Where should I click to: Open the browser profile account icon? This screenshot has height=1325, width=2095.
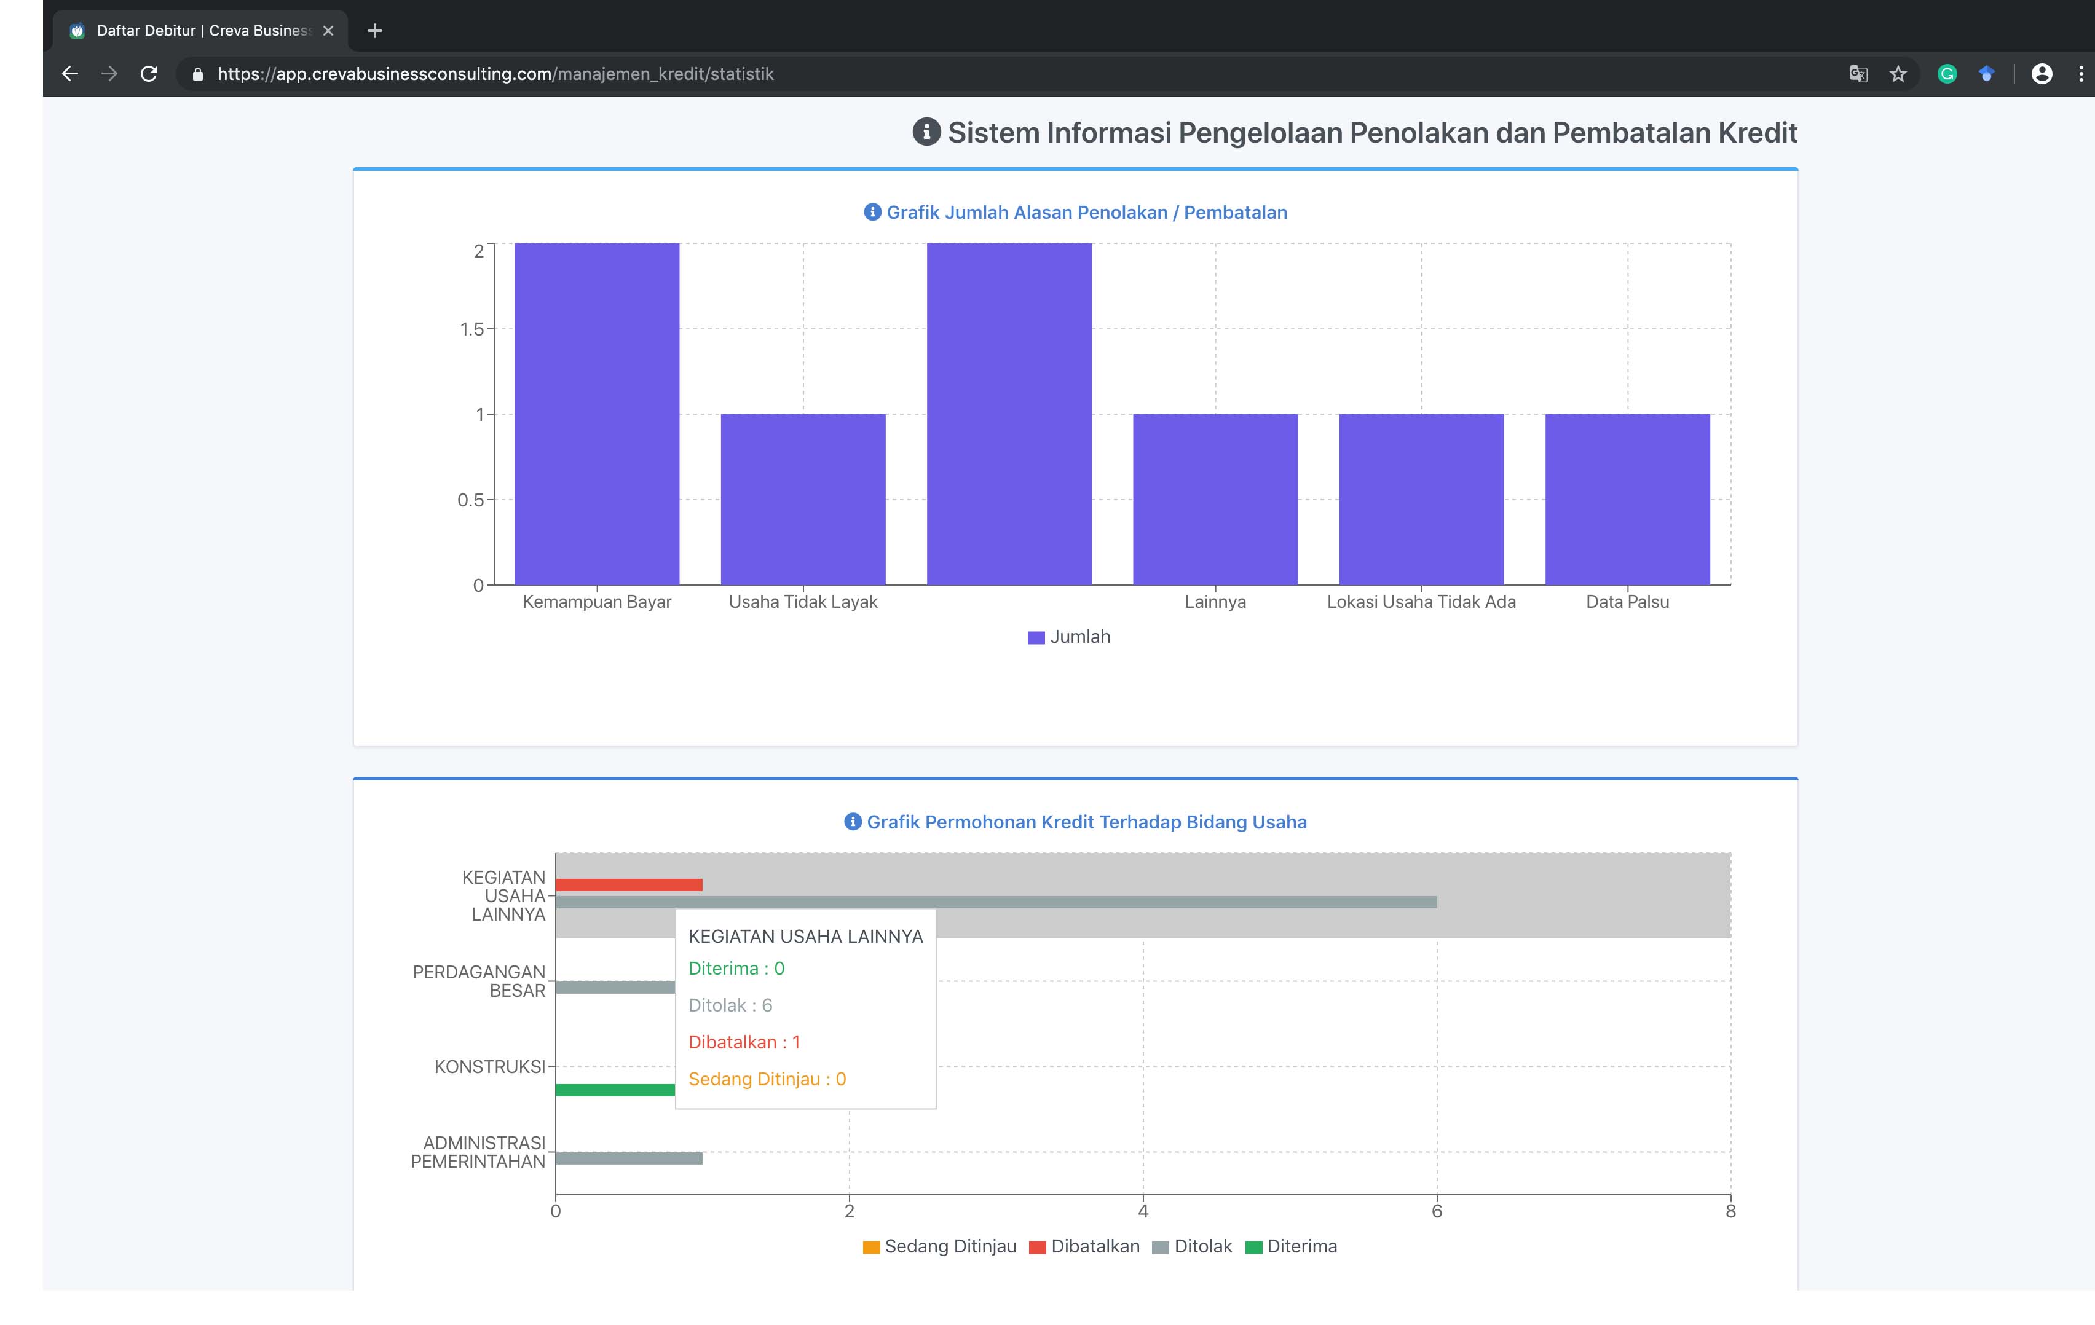click(2042, 74)
